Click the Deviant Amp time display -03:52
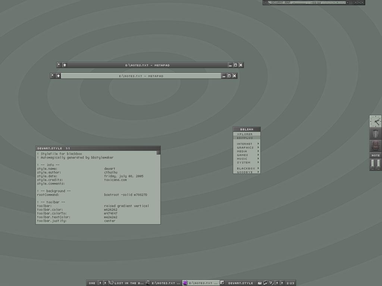Image resolution: width=382 pixels, height=286 pixels. 316,3
